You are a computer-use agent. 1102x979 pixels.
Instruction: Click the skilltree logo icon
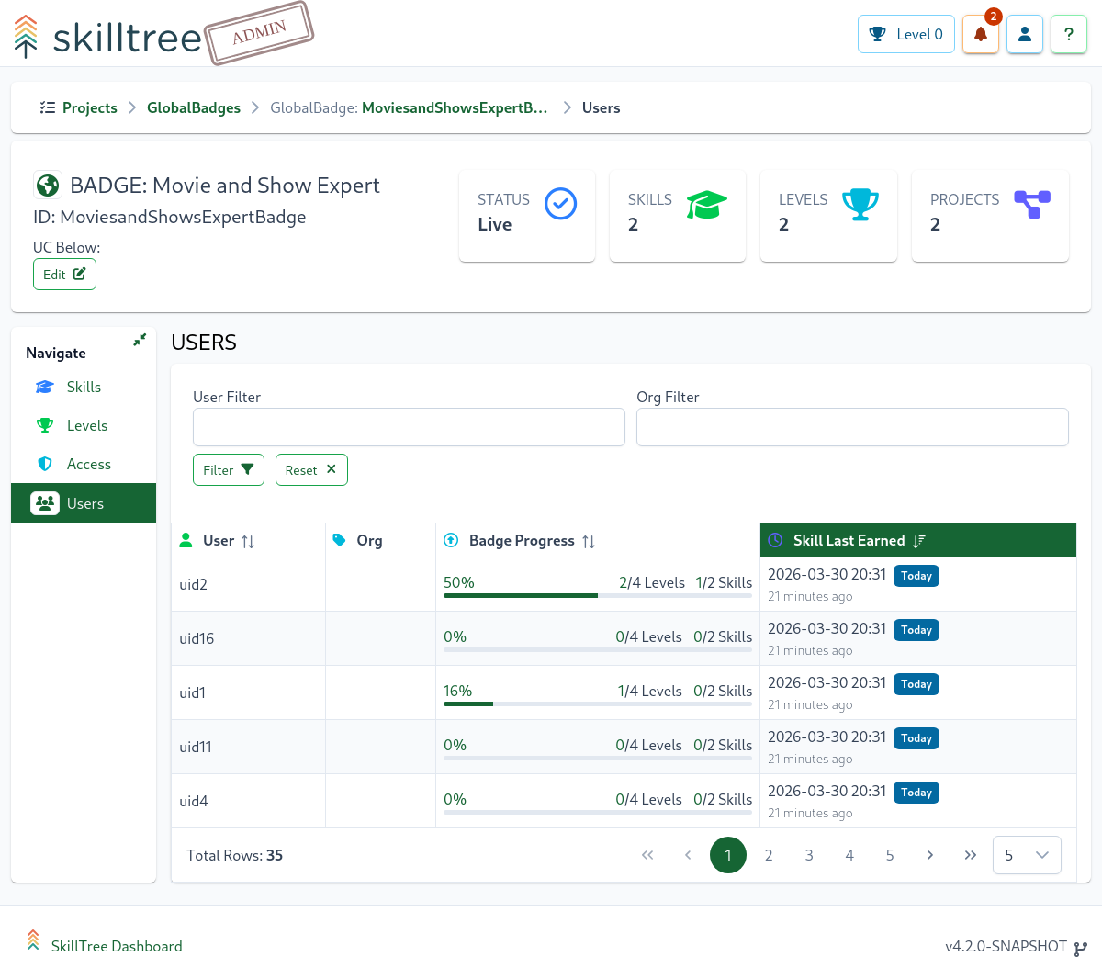click(26, 37)
